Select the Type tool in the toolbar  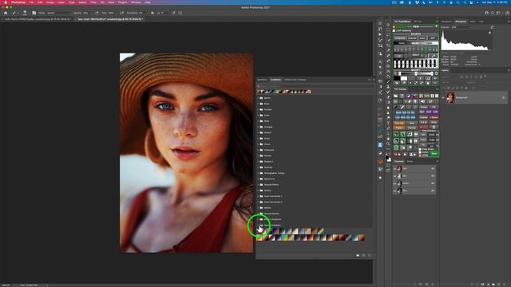point(388,123)
